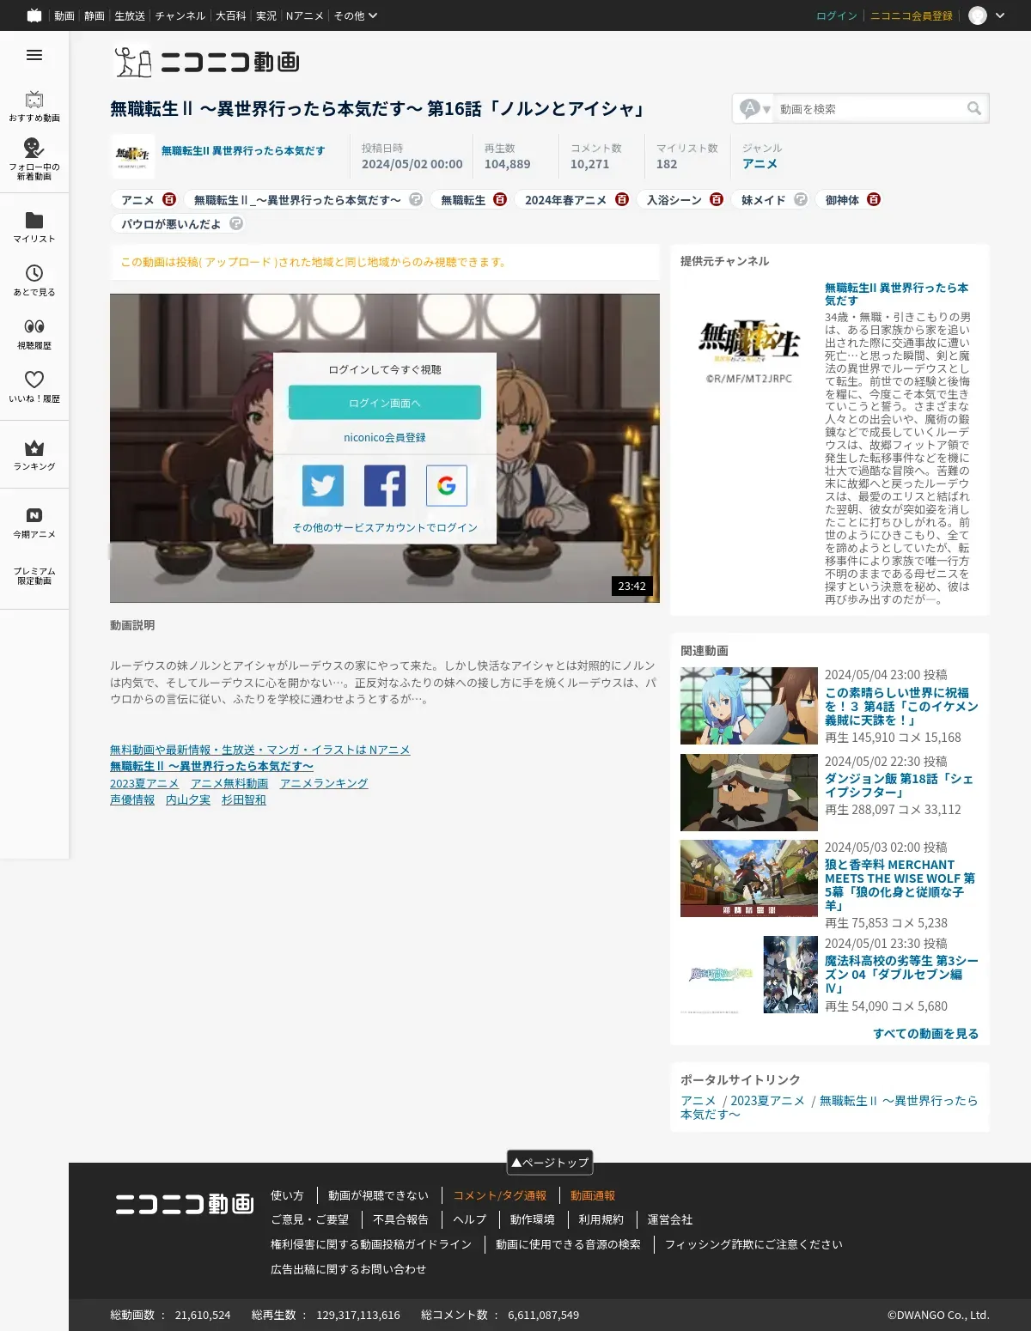Click その他のサービスアカウントでログイン link
The image size is (1031, 1331).
click(x=385, y=527)
